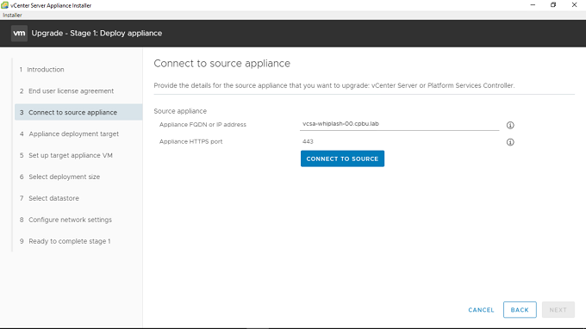The width and height of the screenshot is (586, 329).
Task: Click the 'Appliance FQDN or IP address' label
Action: [x=203, y=125]
